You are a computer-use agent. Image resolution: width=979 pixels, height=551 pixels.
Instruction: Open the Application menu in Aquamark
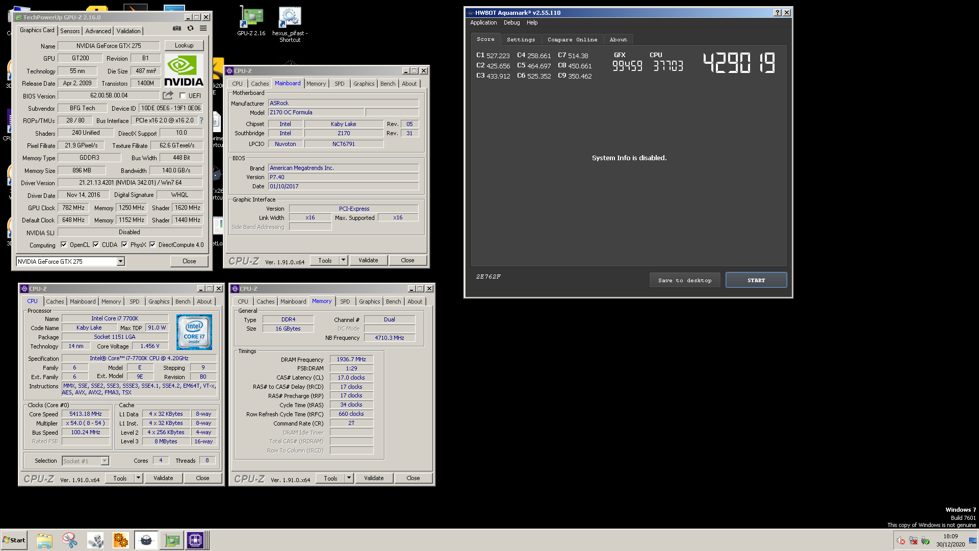tap(483, 22)
